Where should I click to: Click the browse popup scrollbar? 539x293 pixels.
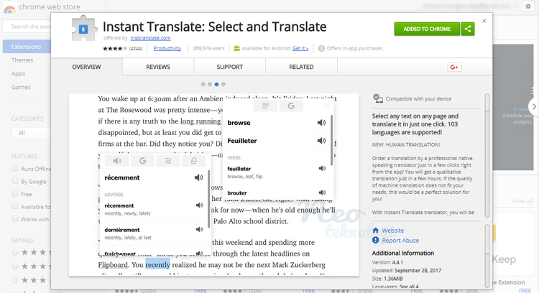[331, 140]
